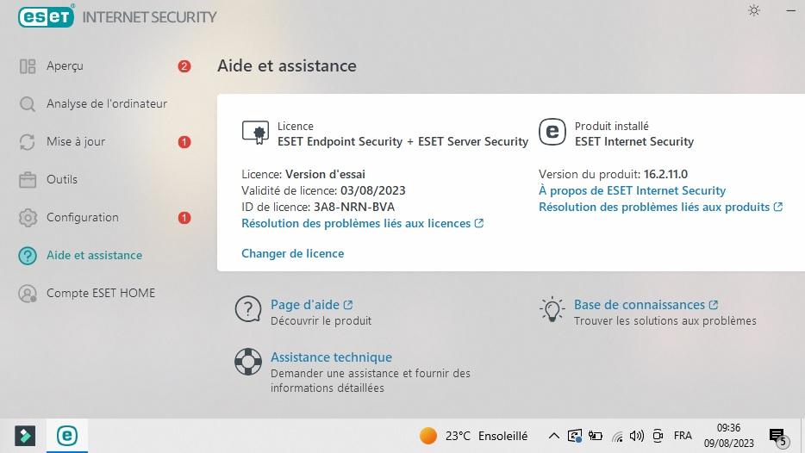Open the notification center icon
Screen dimensions: 805x453
(x=778, y=437)
